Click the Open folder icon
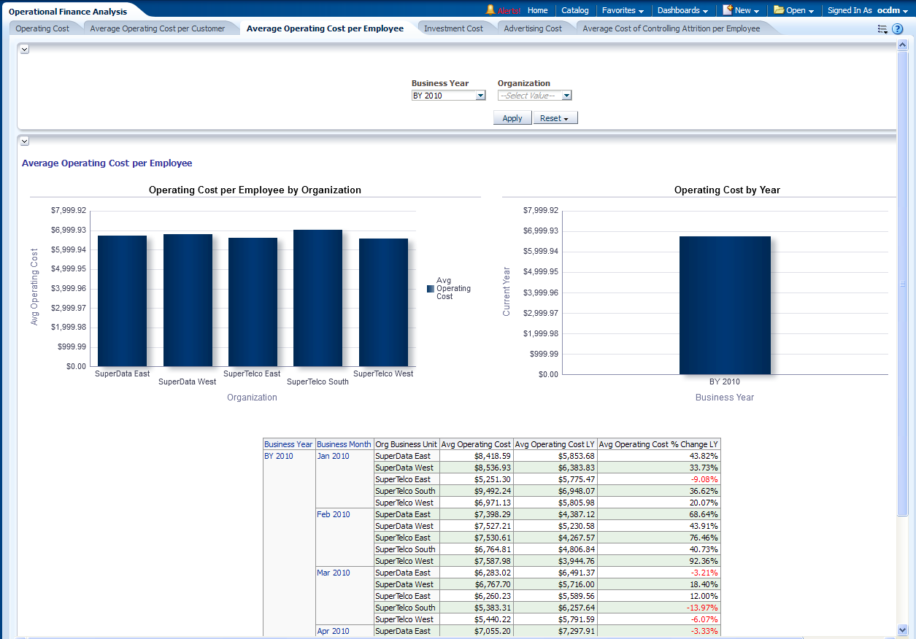916x639 pixels. tap(779, 10)
